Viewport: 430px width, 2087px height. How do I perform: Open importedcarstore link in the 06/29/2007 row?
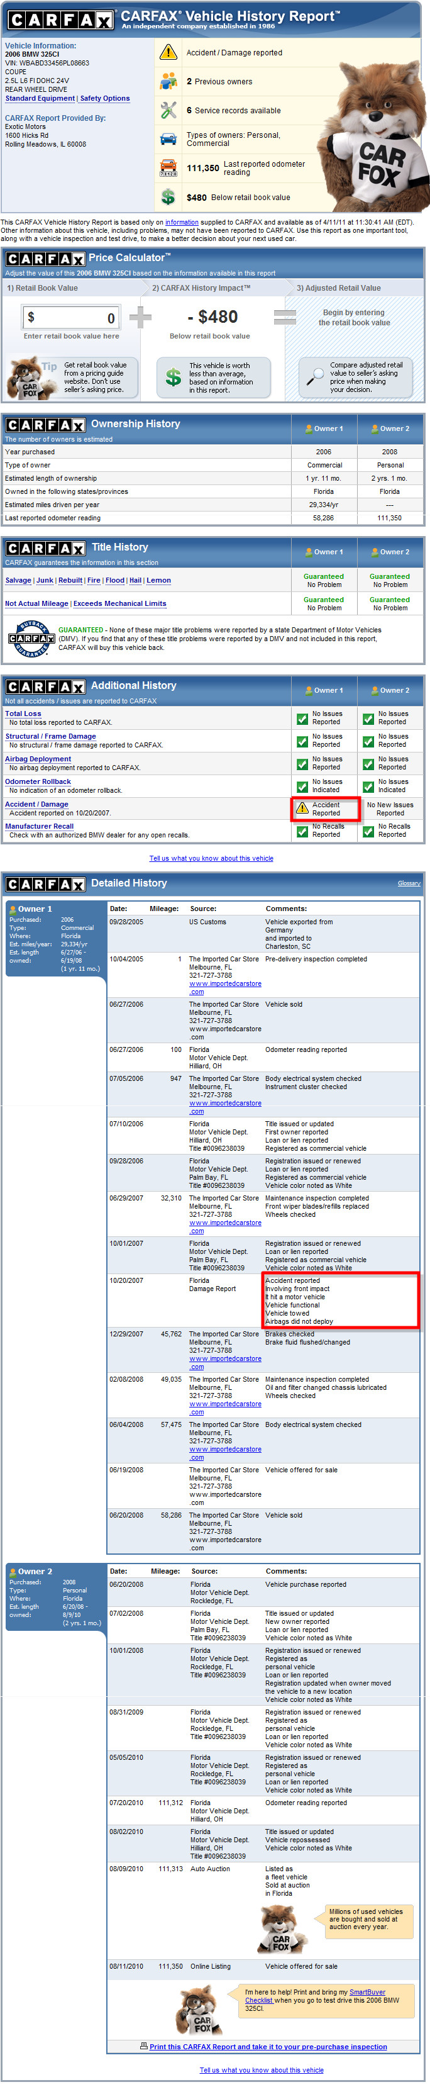click(x=225, y=1228)
